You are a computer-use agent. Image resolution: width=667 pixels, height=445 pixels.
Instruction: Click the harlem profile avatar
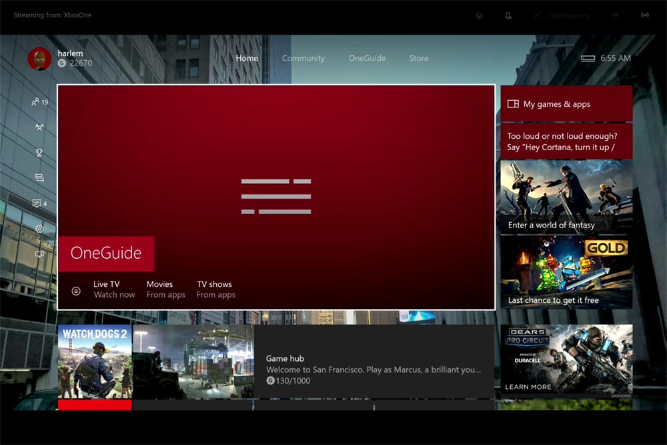coord(40,59)
